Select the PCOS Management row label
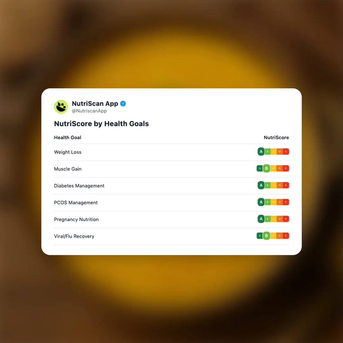The height and width of the screenshot is (343, 343). point(76,203)
